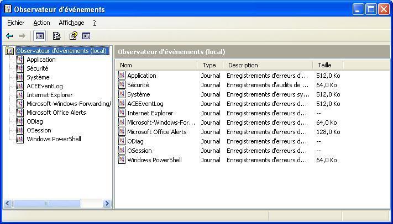Minimize the Observateur d'événements window
Viewport: 393px width, 224px height.
pyautogui.click(x=358, y=9)
